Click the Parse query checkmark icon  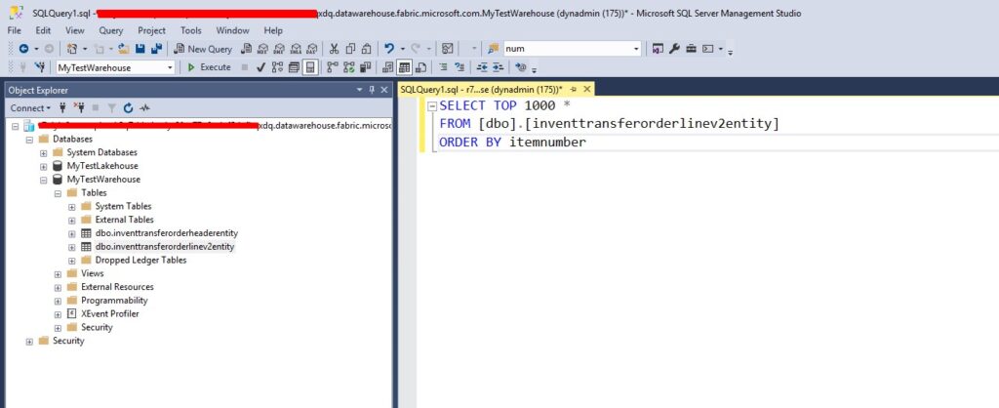tap(260, 67)
